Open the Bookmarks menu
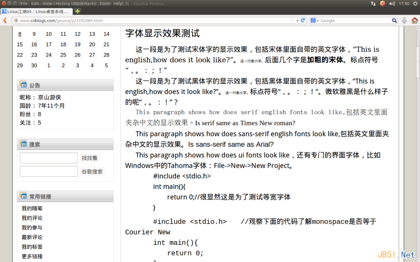 click(x=85, y=4)
